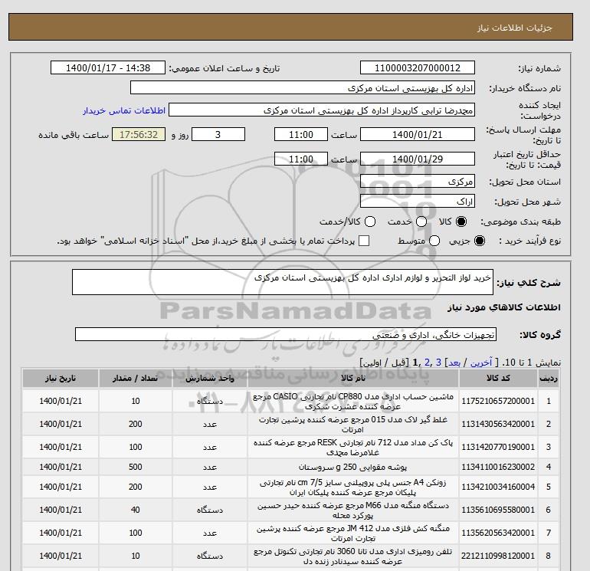
Task: Click the گروه کالا field
Action: click(x=286, y=334)
